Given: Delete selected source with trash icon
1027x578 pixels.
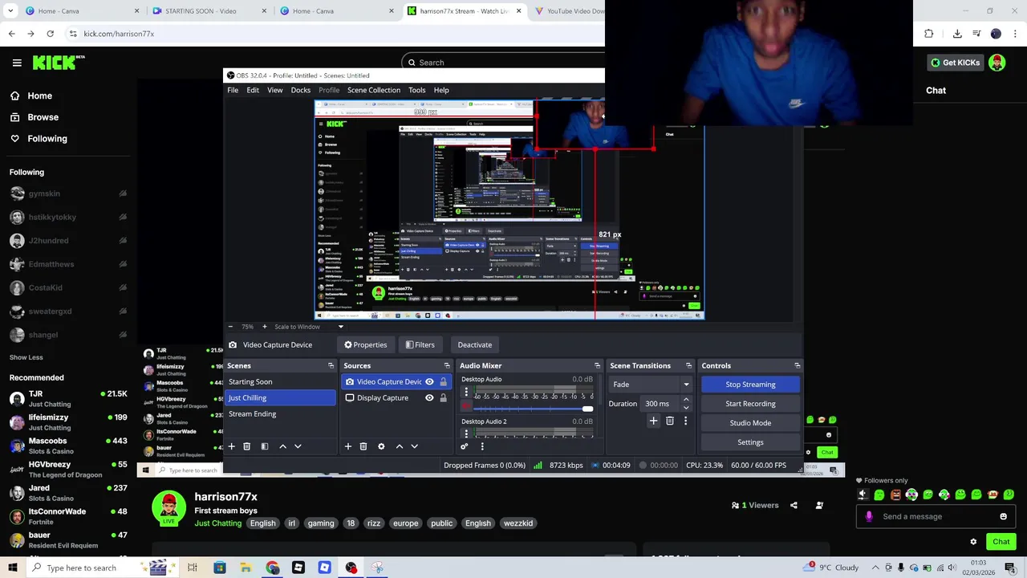Looking at the screenshot, I should coord(363,446).
